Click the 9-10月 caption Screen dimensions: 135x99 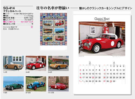coord(28,93)
